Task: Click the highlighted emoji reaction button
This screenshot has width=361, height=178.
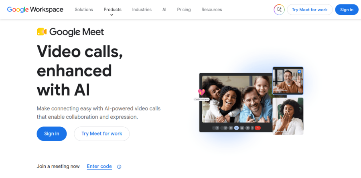Action: [236, 128]
